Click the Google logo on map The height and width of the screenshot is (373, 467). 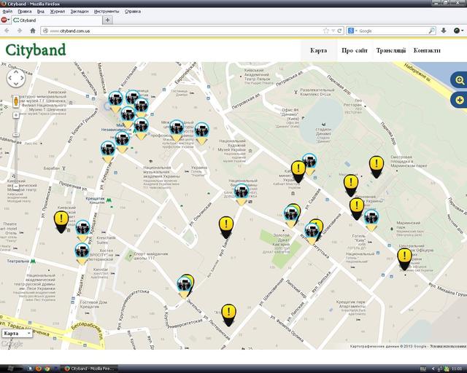(12, 344)
